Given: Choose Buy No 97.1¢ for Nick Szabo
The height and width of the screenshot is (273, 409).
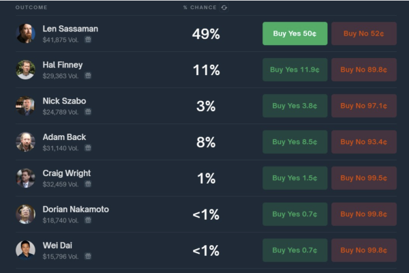Looking at the screenshot, I should [x=364, y=106].
